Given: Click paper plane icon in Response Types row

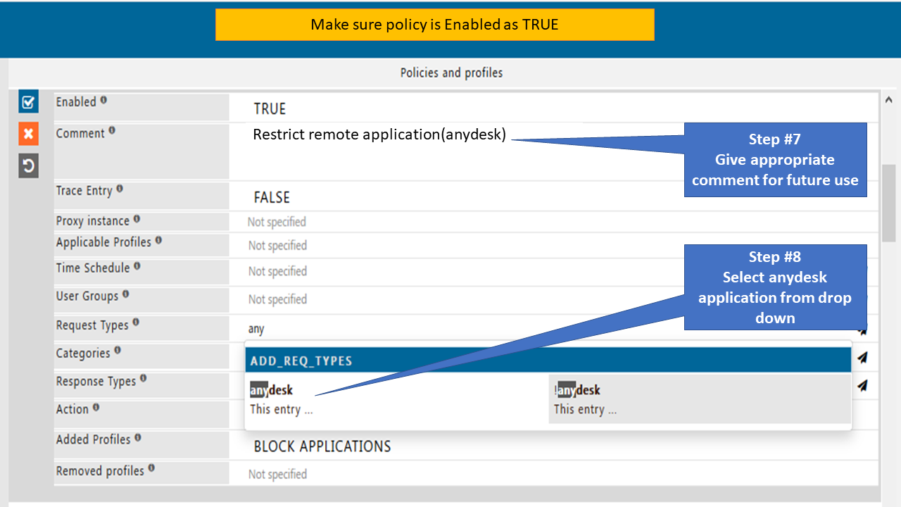Looking at the screenshot, I should 862,385.
